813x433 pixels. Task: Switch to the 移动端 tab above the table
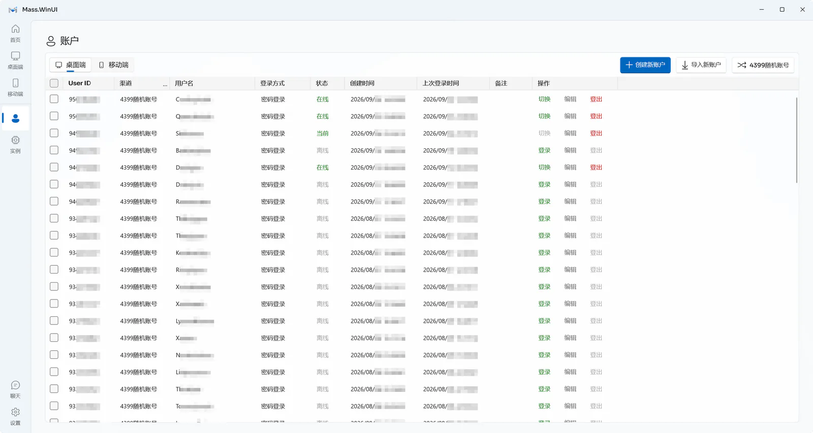coord(113,65)
